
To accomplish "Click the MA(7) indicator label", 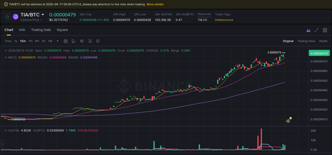I will [x=12, y=57].
